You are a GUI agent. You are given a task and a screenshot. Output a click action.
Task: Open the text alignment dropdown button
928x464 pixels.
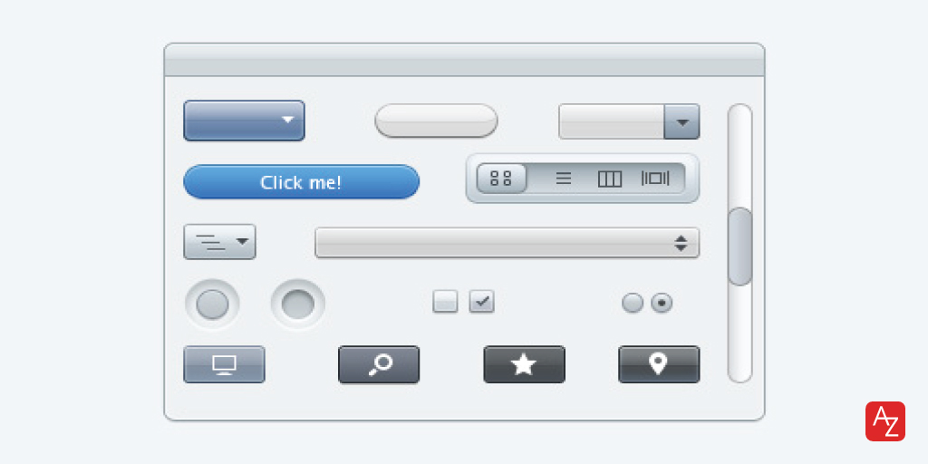coord(219,241)
